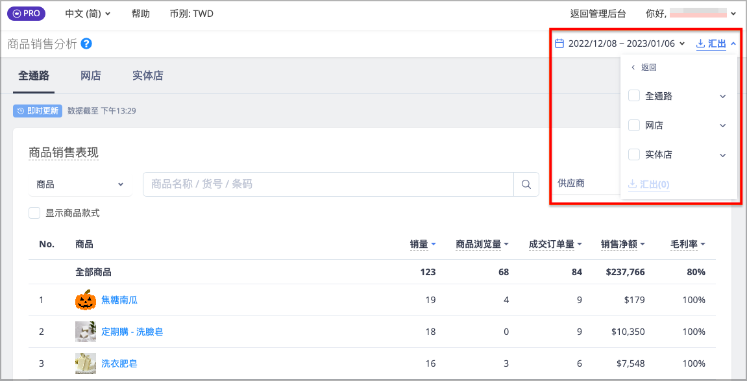Click 返回管理后台 link
This screenshot has width=747, height=381.
pyautogui.click(x=598, y=14)
